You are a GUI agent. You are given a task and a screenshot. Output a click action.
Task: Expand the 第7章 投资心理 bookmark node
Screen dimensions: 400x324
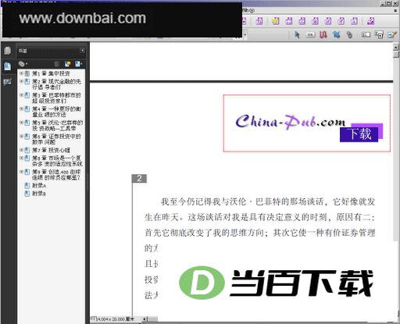pos(22,150)
